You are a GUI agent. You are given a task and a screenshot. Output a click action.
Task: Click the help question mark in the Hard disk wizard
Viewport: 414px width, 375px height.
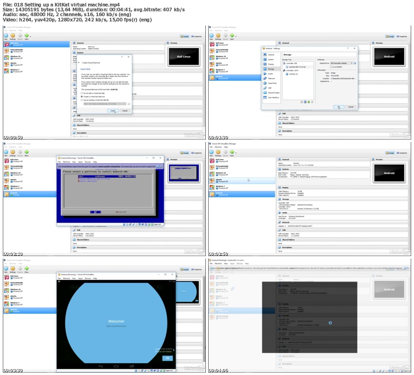pyautogui.click(x=122, y=57)
